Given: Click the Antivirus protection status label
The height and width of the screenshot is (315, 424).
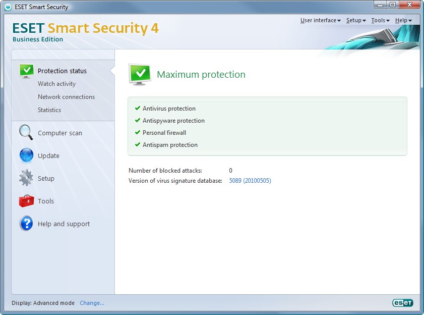Looking at the screenshot, I should tap(169, 109).
